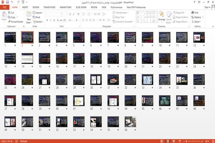The image size is (215, 143).
Task: Open the Copy dropdown arrow
Action: point(17,17)
